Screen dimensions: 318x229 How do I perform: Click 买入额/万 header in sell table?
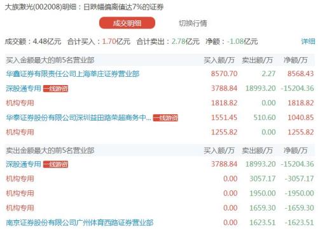[219, 150]
